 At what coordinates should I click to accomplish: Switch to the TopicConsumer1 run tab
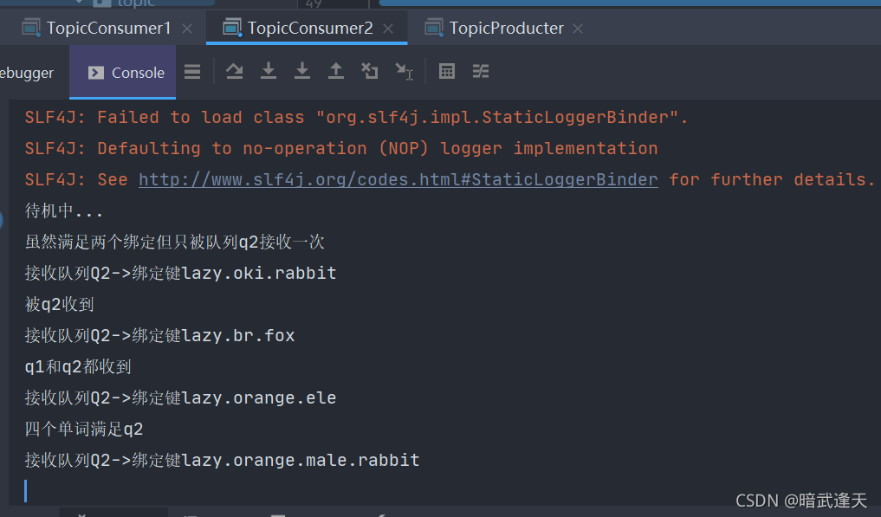pyautogui.click(x=108, y=28)
